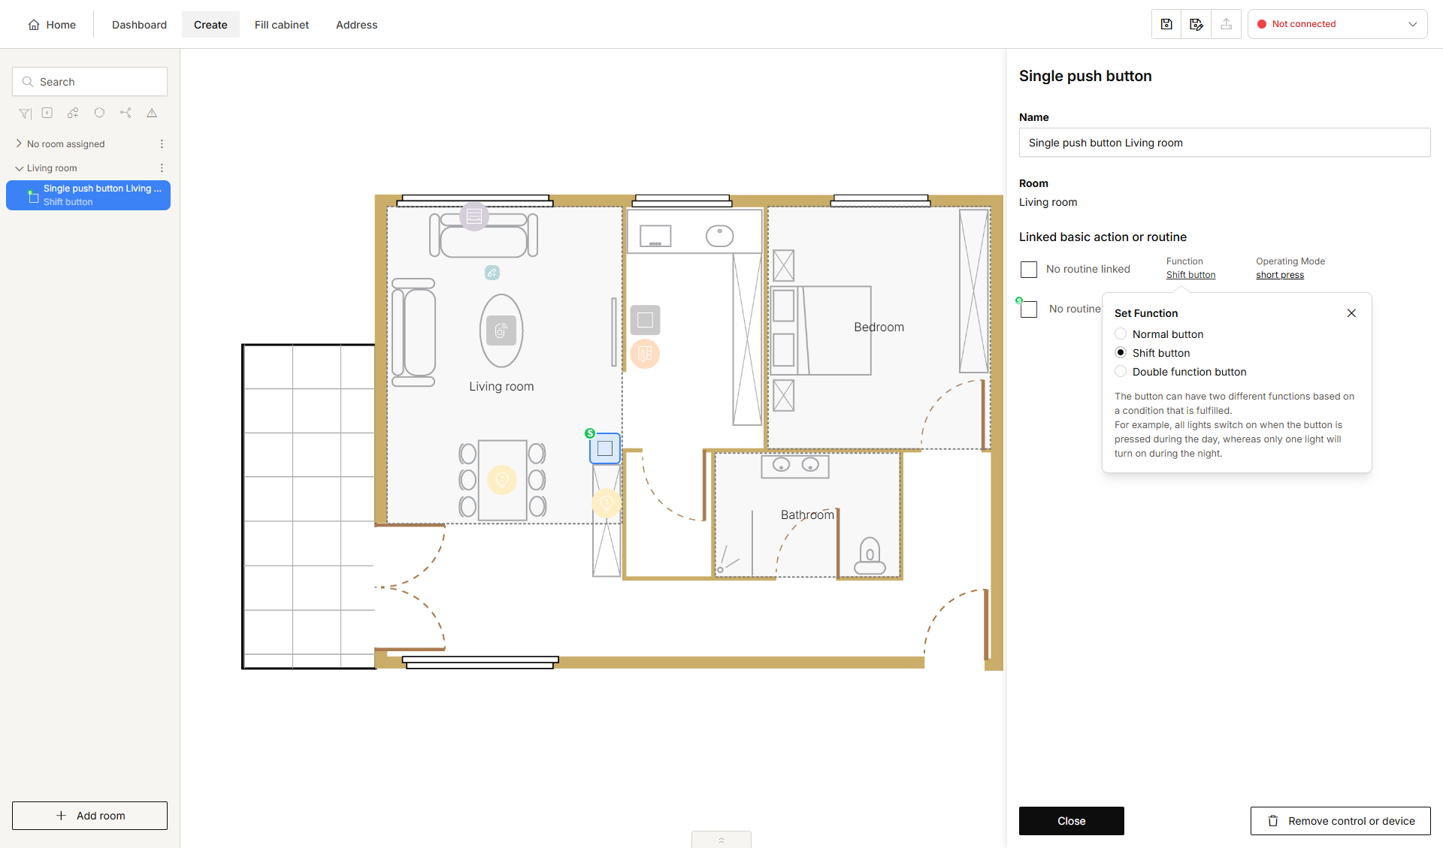Image resolution: width=1443 pixels, height=848 pixels.
Task: Click Remove control or device
Action: point(1340,821)
